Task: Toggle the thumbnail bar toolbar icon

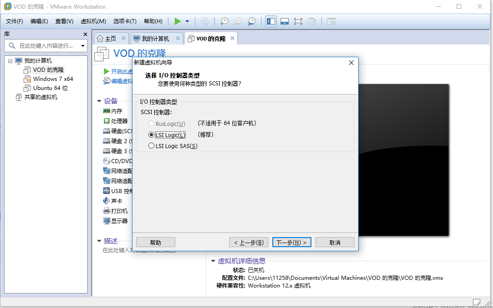Action: (285, 21)
